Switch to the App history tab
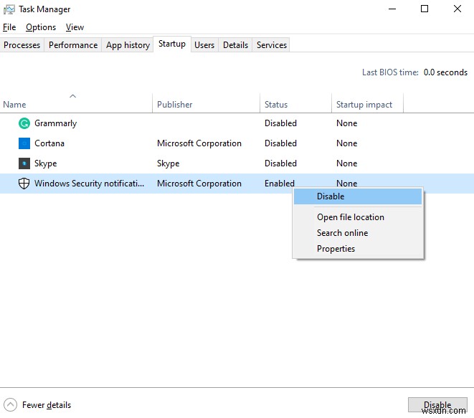Viewport: 474px width, 418px height. click(128, 45)
